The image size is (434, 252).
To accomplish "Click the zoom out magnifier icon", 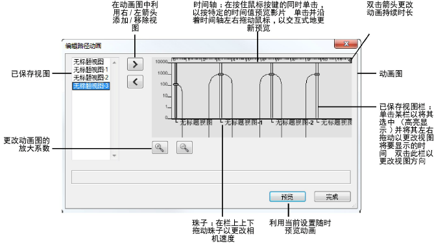I will 184,147.
